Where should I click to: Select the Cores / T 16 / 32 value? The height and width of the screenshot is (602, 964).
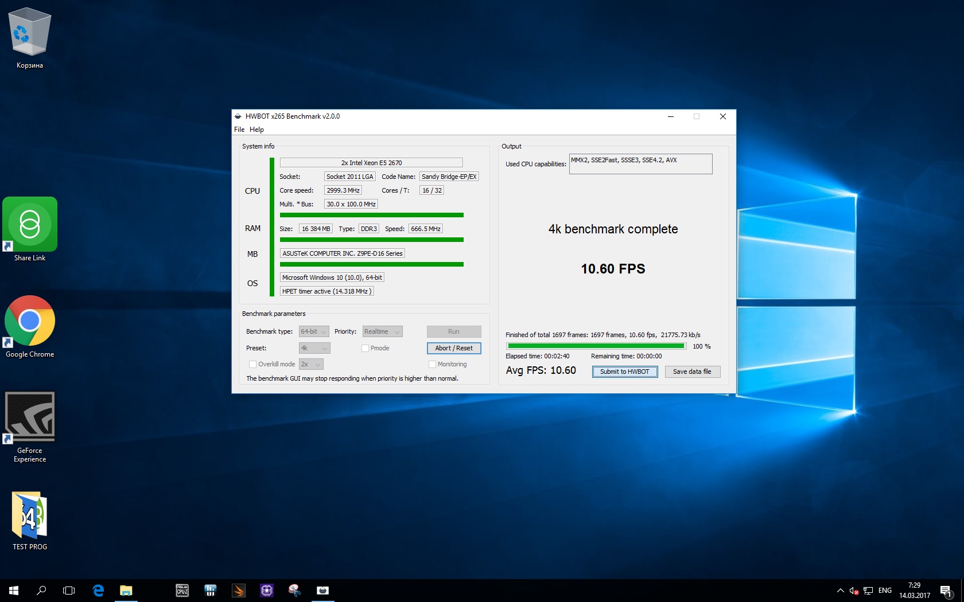(432, 190)
